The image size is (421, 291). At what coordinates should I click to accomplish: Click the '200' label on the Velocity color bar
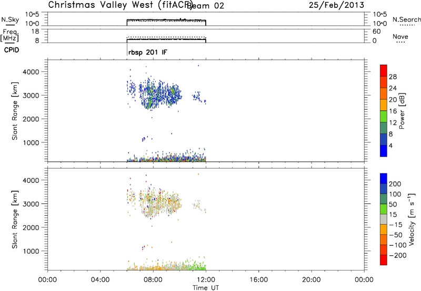click(x=395, y=184)
